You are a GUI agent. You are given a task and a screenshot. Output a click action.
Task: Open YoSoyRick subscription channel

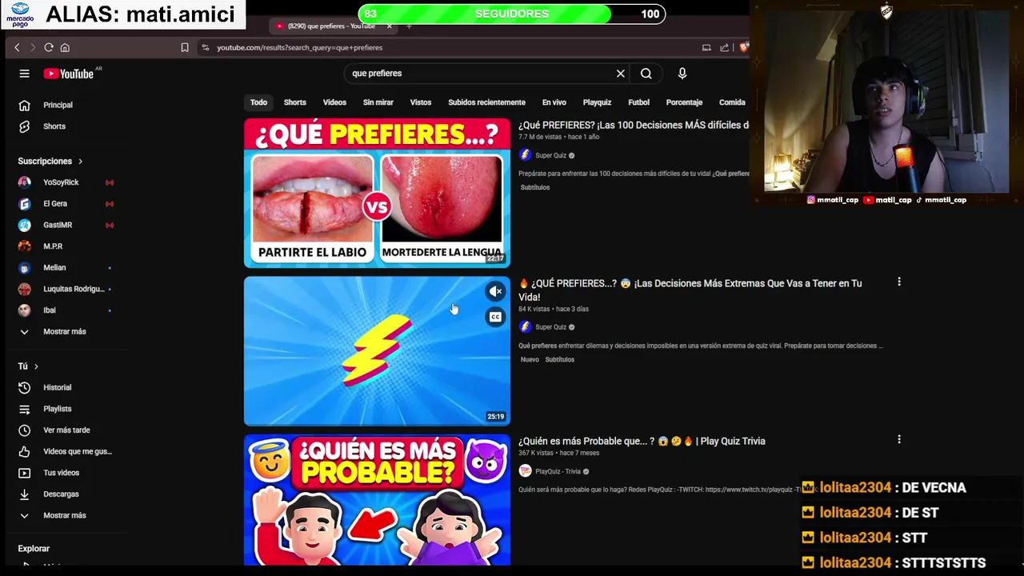click(x=61, y=182)
